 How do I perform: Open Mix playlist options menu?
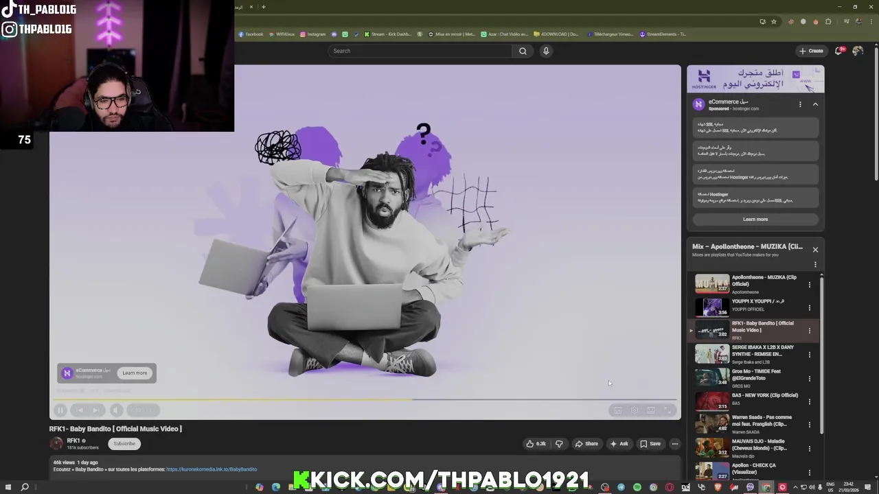click(815, 264)
